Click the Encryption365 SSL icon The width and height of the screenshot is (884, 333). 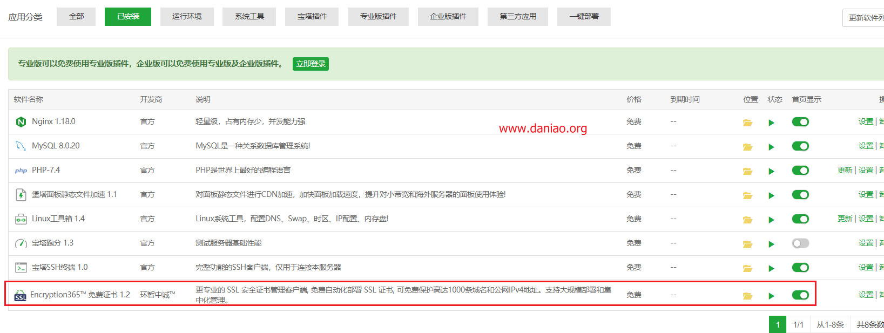coord(20,295)
